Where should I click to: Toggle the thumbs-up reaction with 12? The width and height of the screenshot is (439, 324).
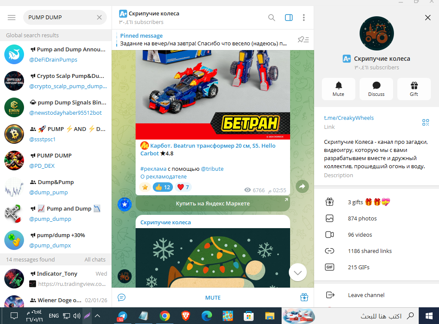163,187
